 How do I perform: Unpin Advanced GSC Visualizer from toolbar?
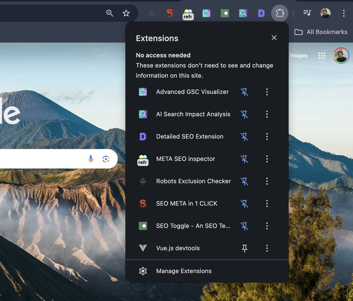244,92
